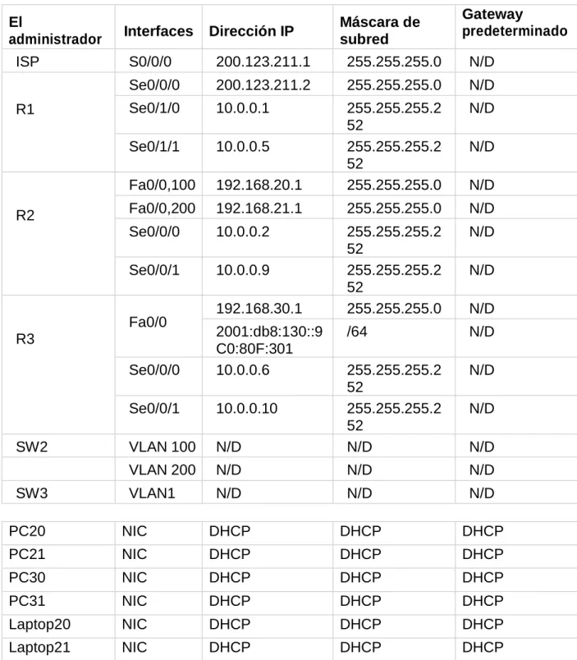The image size is (577, 660).
Task: Click the 192.168.21.1 IP cell
Action: pos(268,208)
